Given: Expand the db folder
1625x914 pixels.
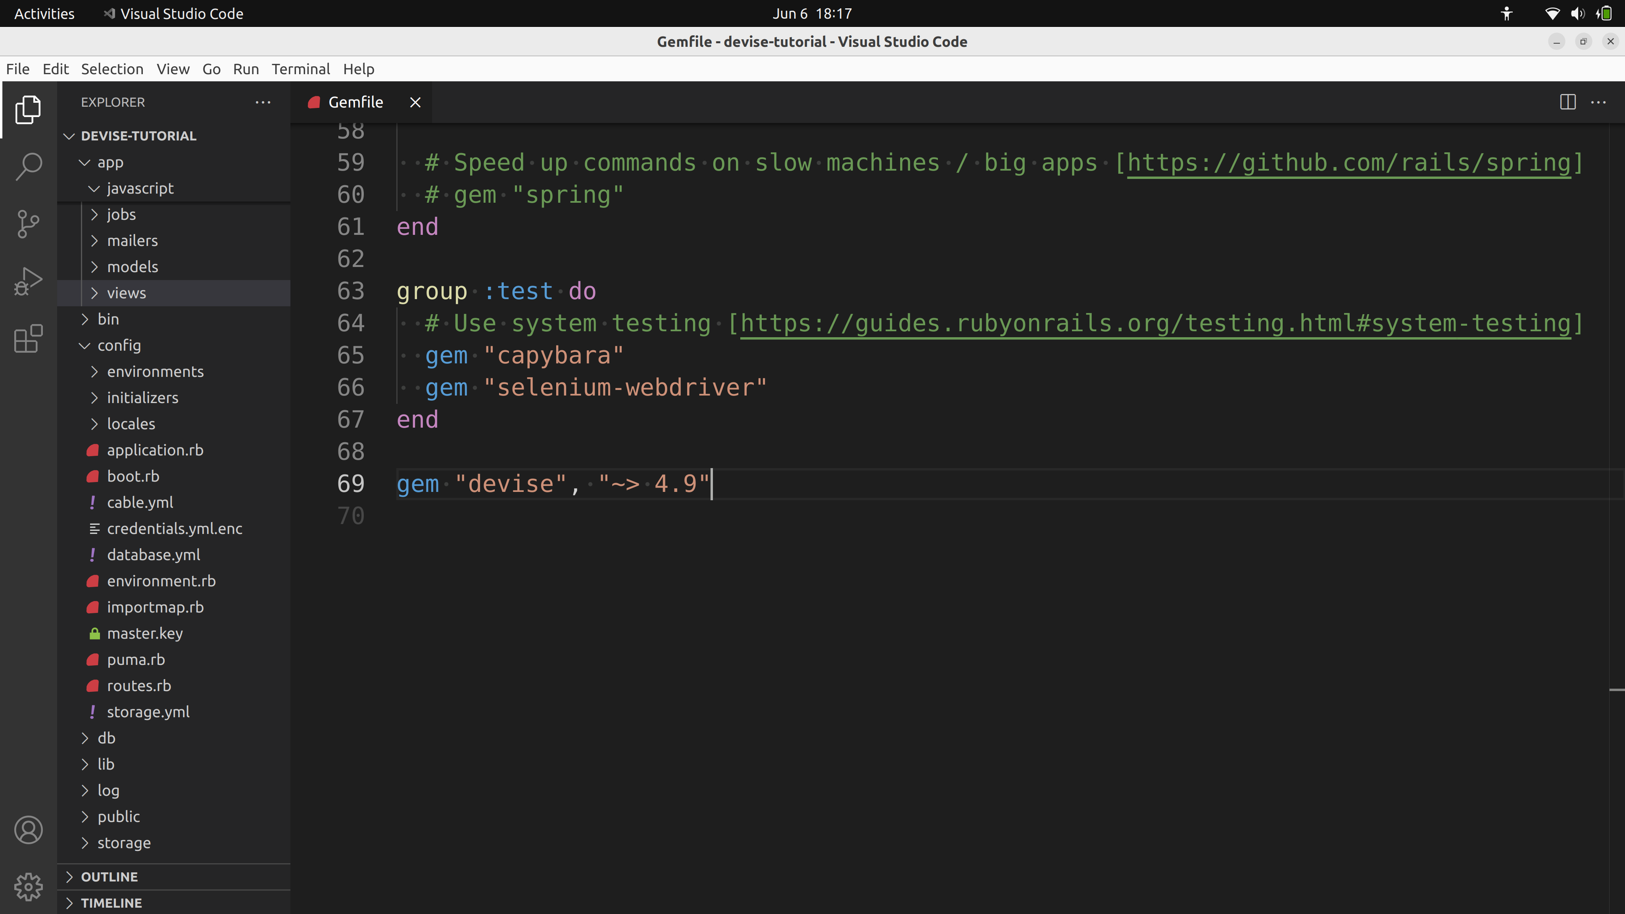Looking at the screenshot, I should 85,738.
